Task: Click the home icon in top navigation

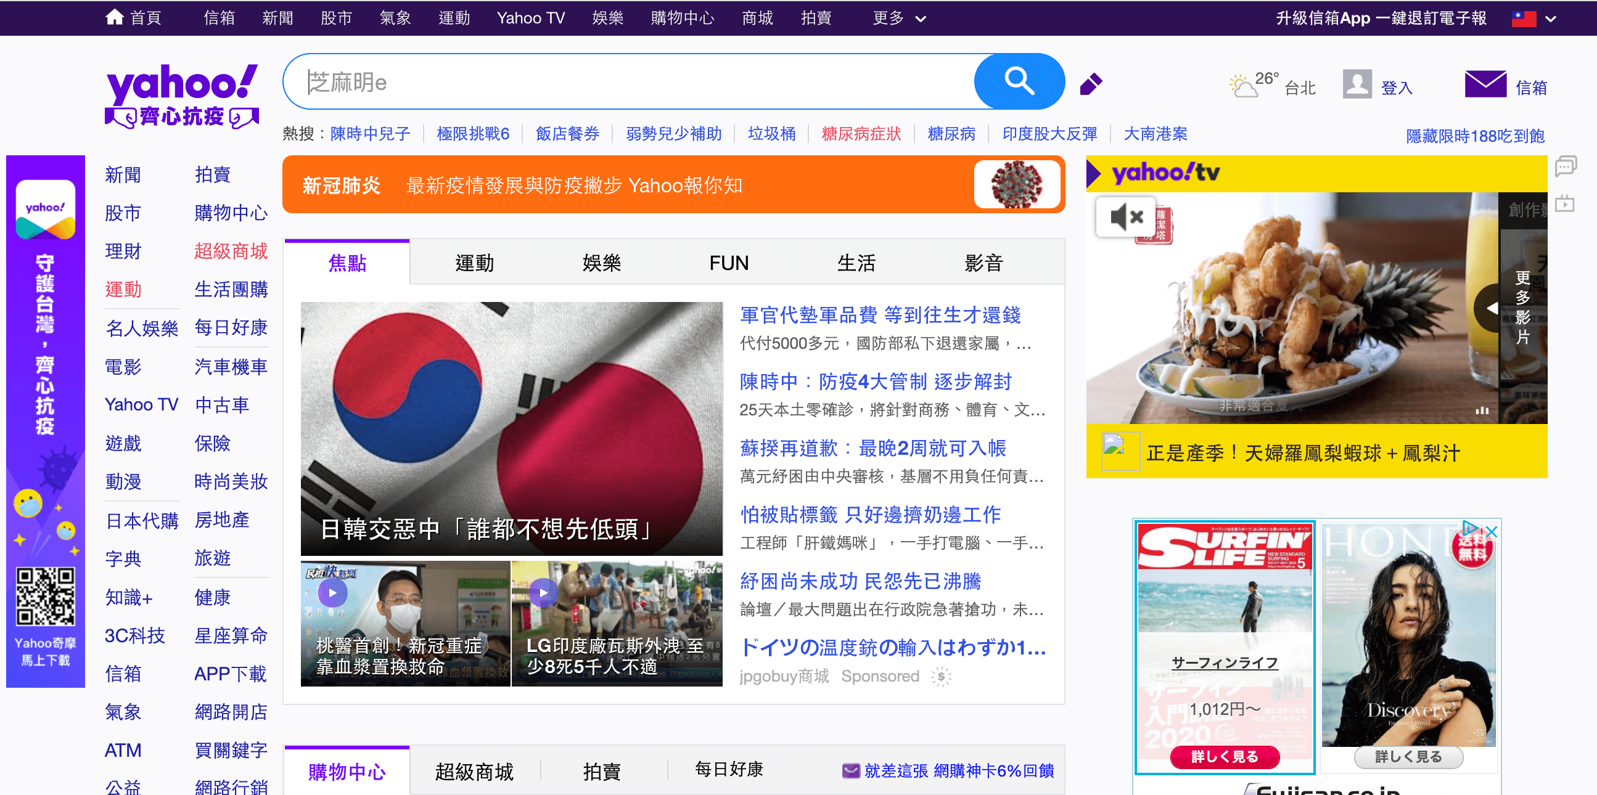Action: point(114,17)
